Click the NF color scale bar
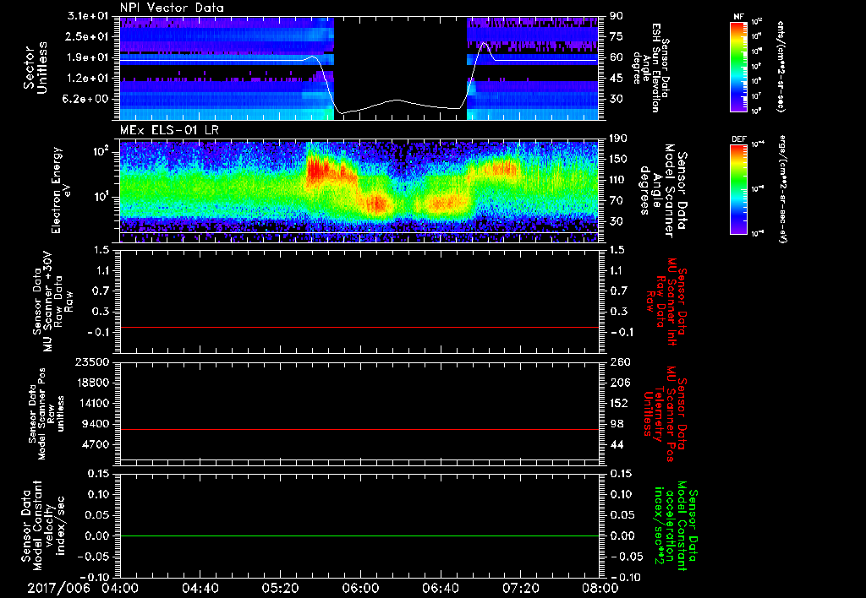The width and height of the screenshot is (866, 598). 737,67
